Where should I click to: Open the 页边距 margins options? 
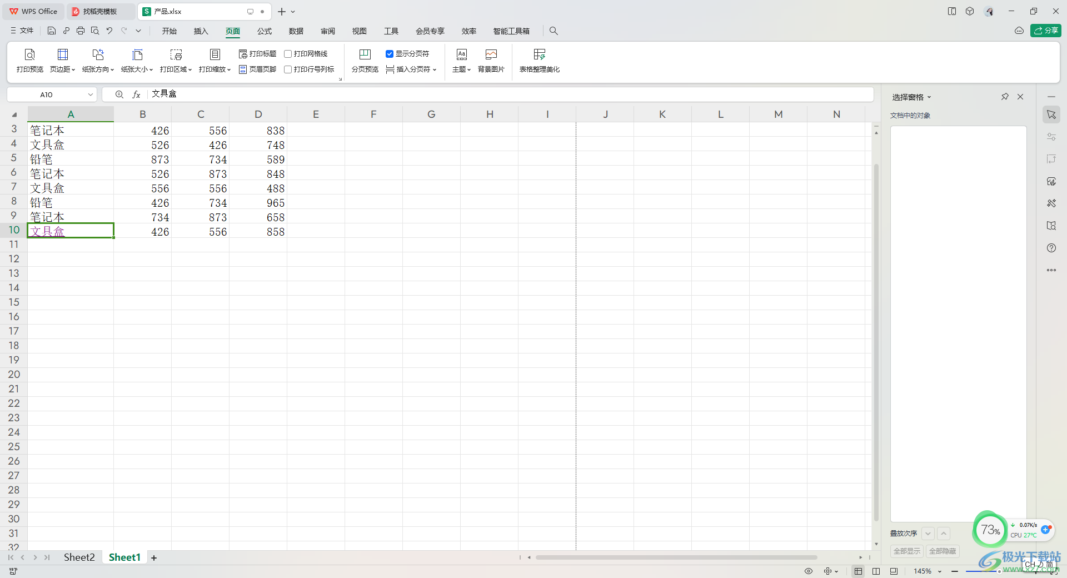62,61
